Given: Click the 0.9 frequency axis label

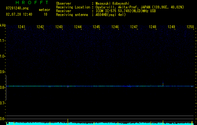Looking at the screenshot, I should (x=3, y=72).
